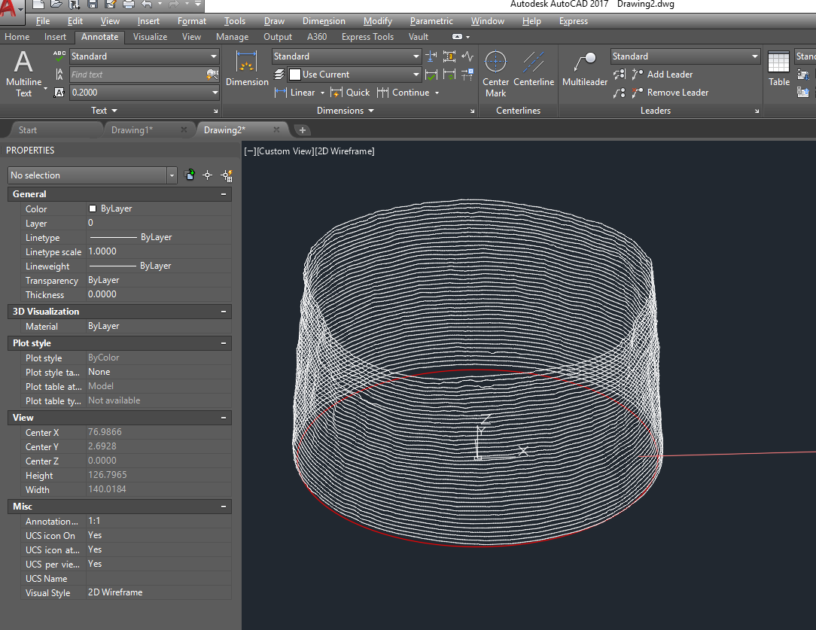816x630 pixels.
Task: Select the Center Mark tool
Action: pos(495,74)
